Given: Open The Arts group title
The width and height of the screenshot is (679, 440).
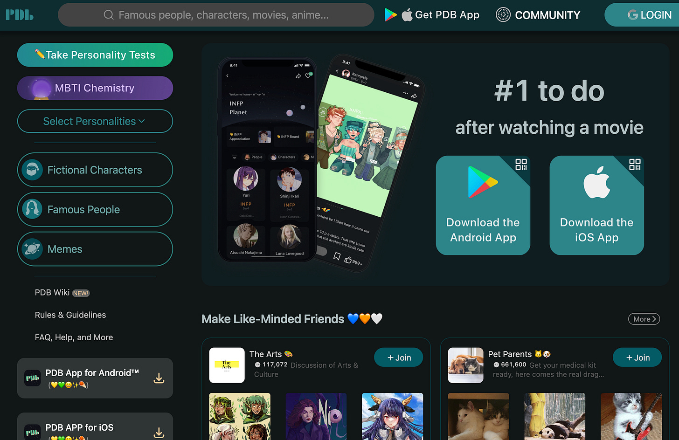Looking at the screenshot, I should 271,354.
